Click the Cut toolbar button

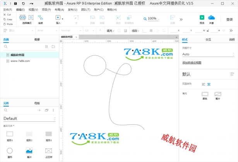point(7,15)
